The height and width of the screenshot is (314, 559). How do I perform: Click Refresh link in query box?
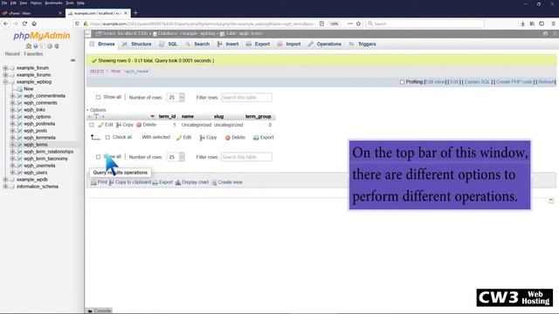click(546, 82)
